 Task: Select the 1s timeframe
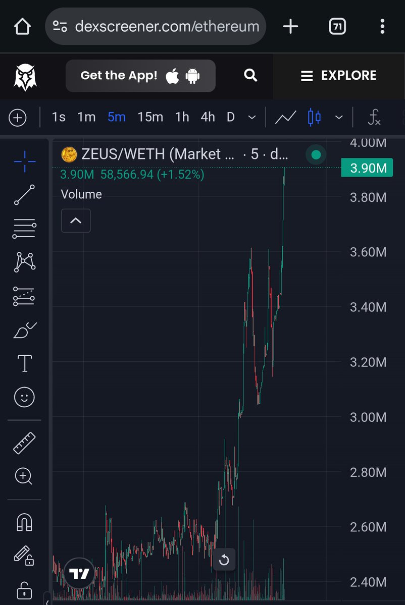[59, 117]
